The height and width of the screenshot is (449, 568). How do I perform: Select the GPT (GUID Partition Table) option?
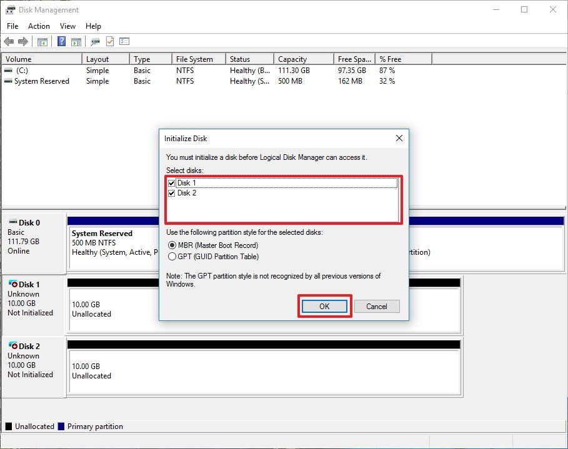click(172, 257)
